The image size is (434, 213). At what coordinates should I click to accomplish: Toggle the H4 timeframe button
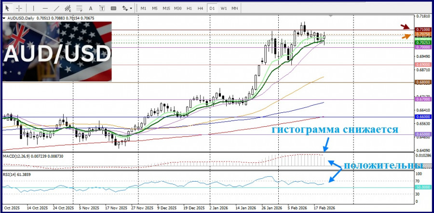[x=200, y=8]
